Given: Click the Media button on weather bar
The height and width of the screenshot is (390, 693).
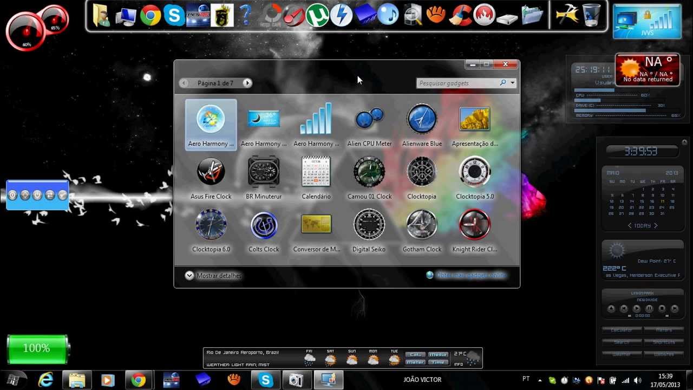Looking at the screenshot, I should click(438, 354).
